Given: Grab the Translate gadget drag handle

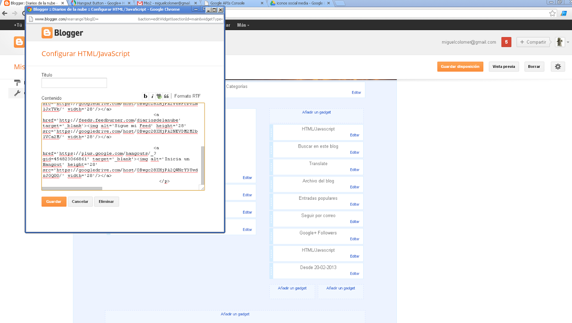Looking at the screenshot, I should (271, 167).
